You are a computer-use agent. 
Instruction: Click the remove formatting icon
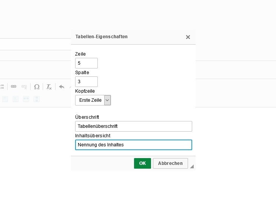(49, 87)
